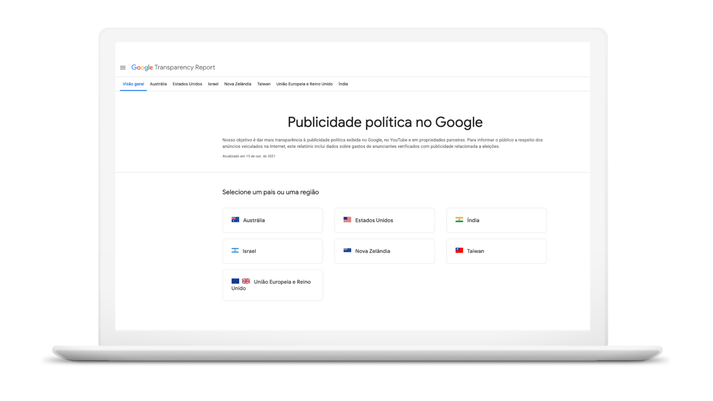Click the India flag icon
The image size is (713, 401).
[459, 220]
